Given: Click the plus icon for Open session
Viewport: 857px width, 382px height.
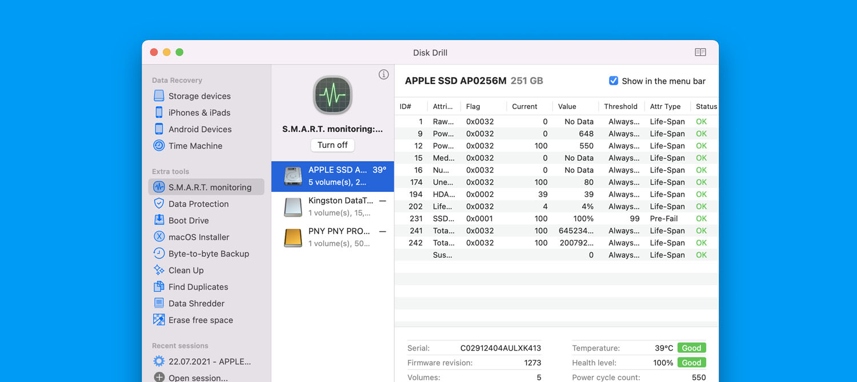Looking at the screenshot, I should [159, 377].
